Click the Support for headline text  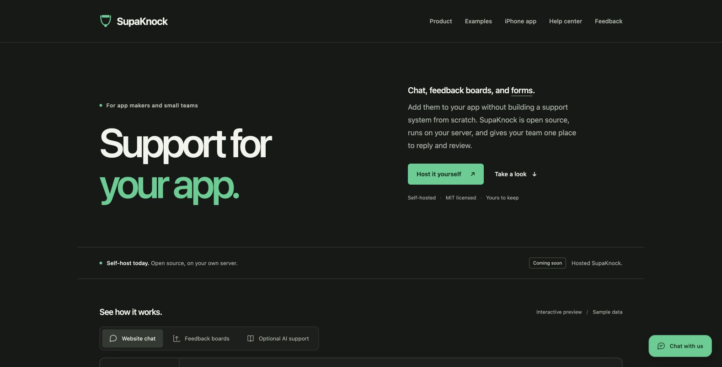(x=186, y=144)
